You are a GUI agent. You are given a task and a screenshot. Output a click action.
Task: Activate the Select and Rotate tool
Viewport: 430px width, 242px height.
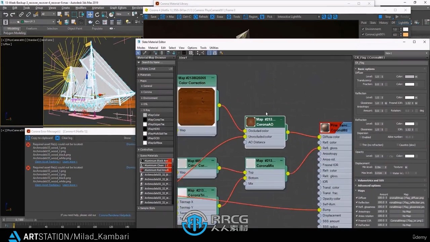click(x=97, y=14)
